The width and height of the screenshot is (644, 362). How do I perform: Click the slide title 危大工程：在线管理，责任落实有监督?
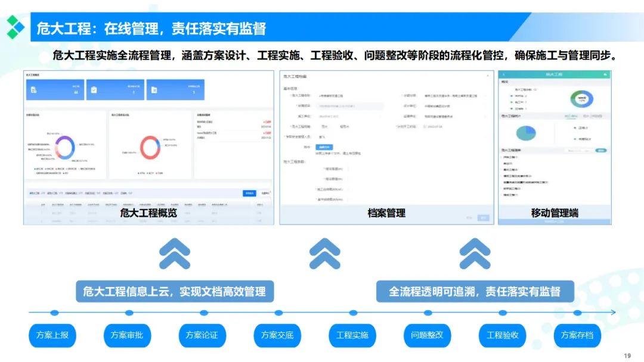coord(151,29)
